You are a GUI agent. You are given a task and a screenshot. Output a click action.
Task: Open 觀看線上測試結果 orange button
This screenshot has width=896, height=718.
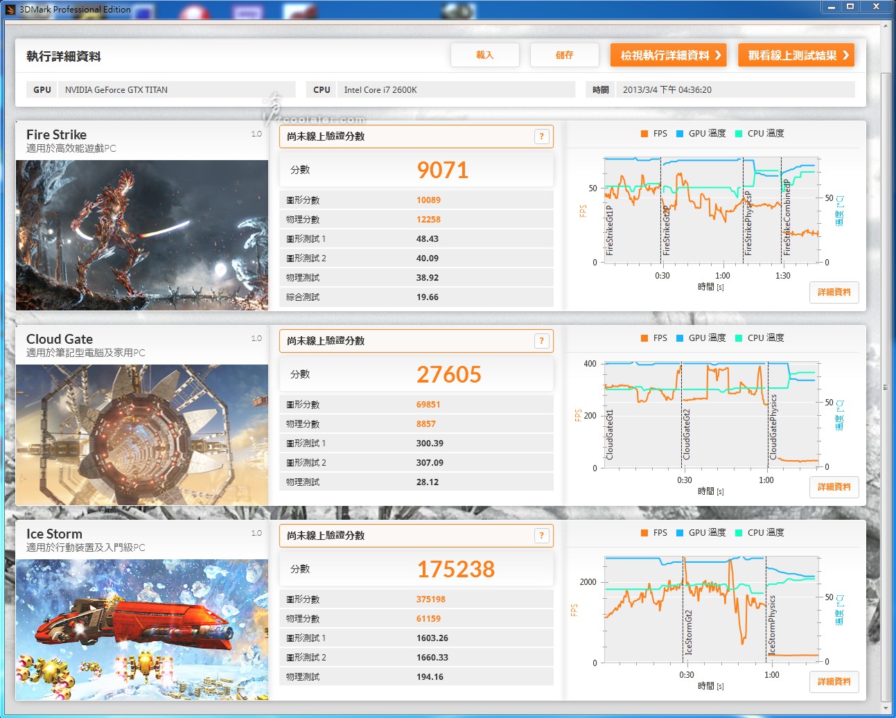pos(796,55)
